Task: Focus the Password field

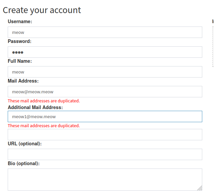Action: [105, 52]
